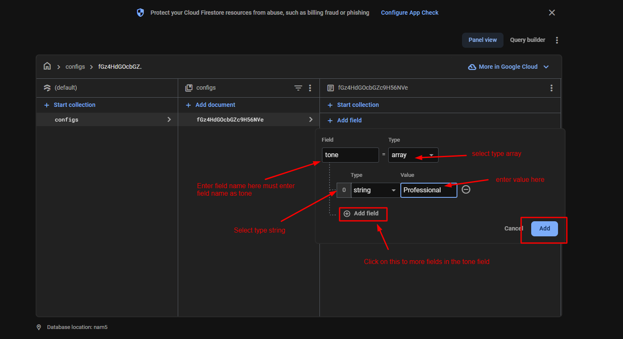623x339 pixels.
Task: Open three-dot menu beside Query builder
Action: [x=557, y=40]
